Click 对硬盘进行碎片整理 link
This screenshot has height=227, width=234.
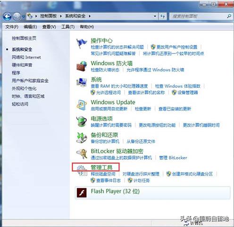click(x=141, y=174)
